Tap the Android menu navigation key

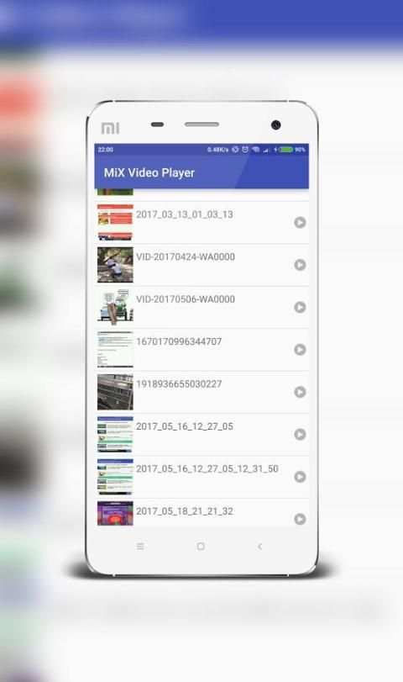tap(140, 547)
